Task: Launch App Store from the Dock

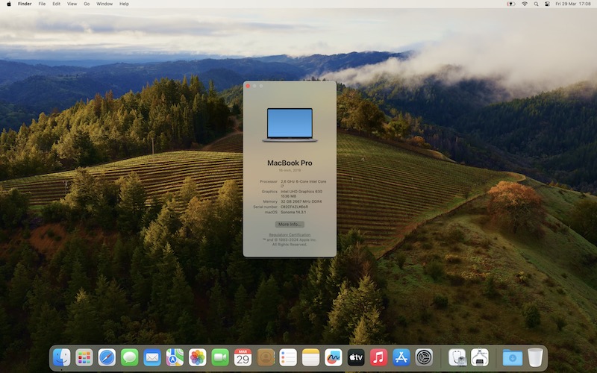Action: coord(401,357)
